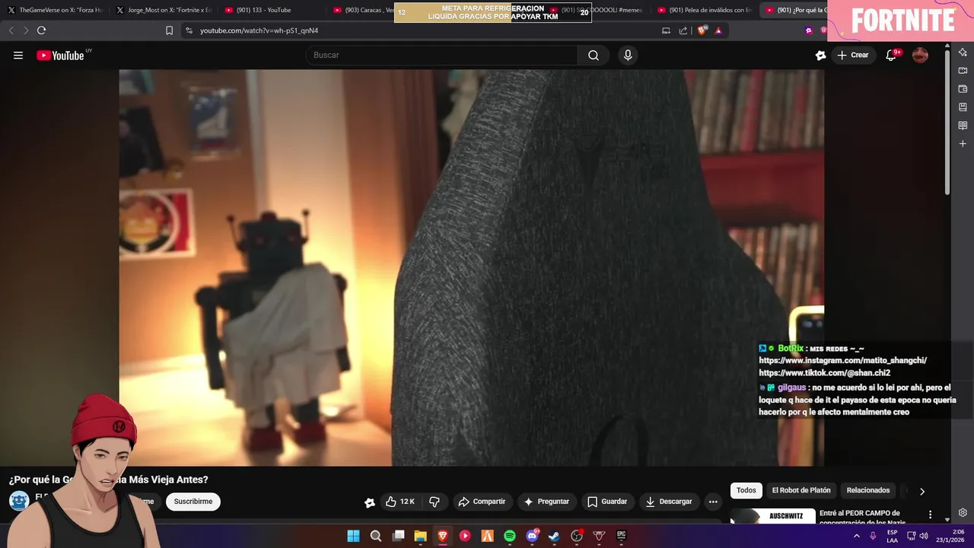
Task: Reload the page
Action: click(41, 30)
